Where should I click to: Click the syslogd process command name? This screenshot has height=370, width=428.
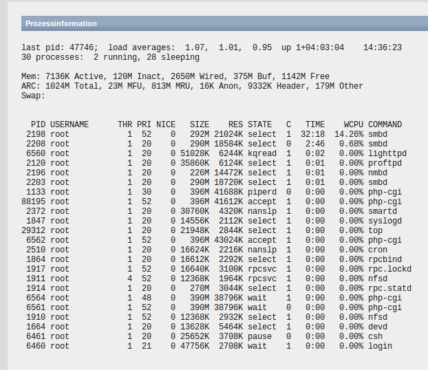point(385,221)
